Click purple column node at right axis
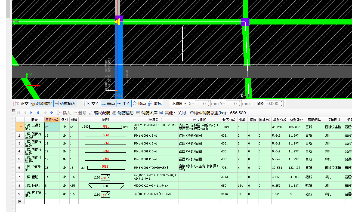The image size is (352, 212). pyautogui.click(x=245, y=22)
